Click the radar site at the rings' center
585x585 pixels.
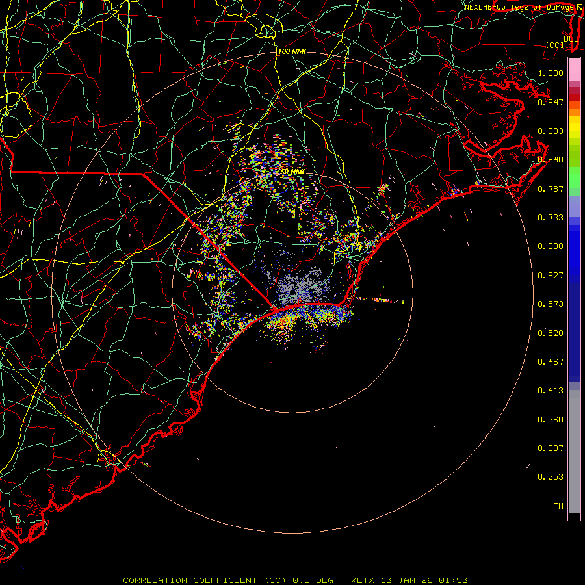coord(292,292)
